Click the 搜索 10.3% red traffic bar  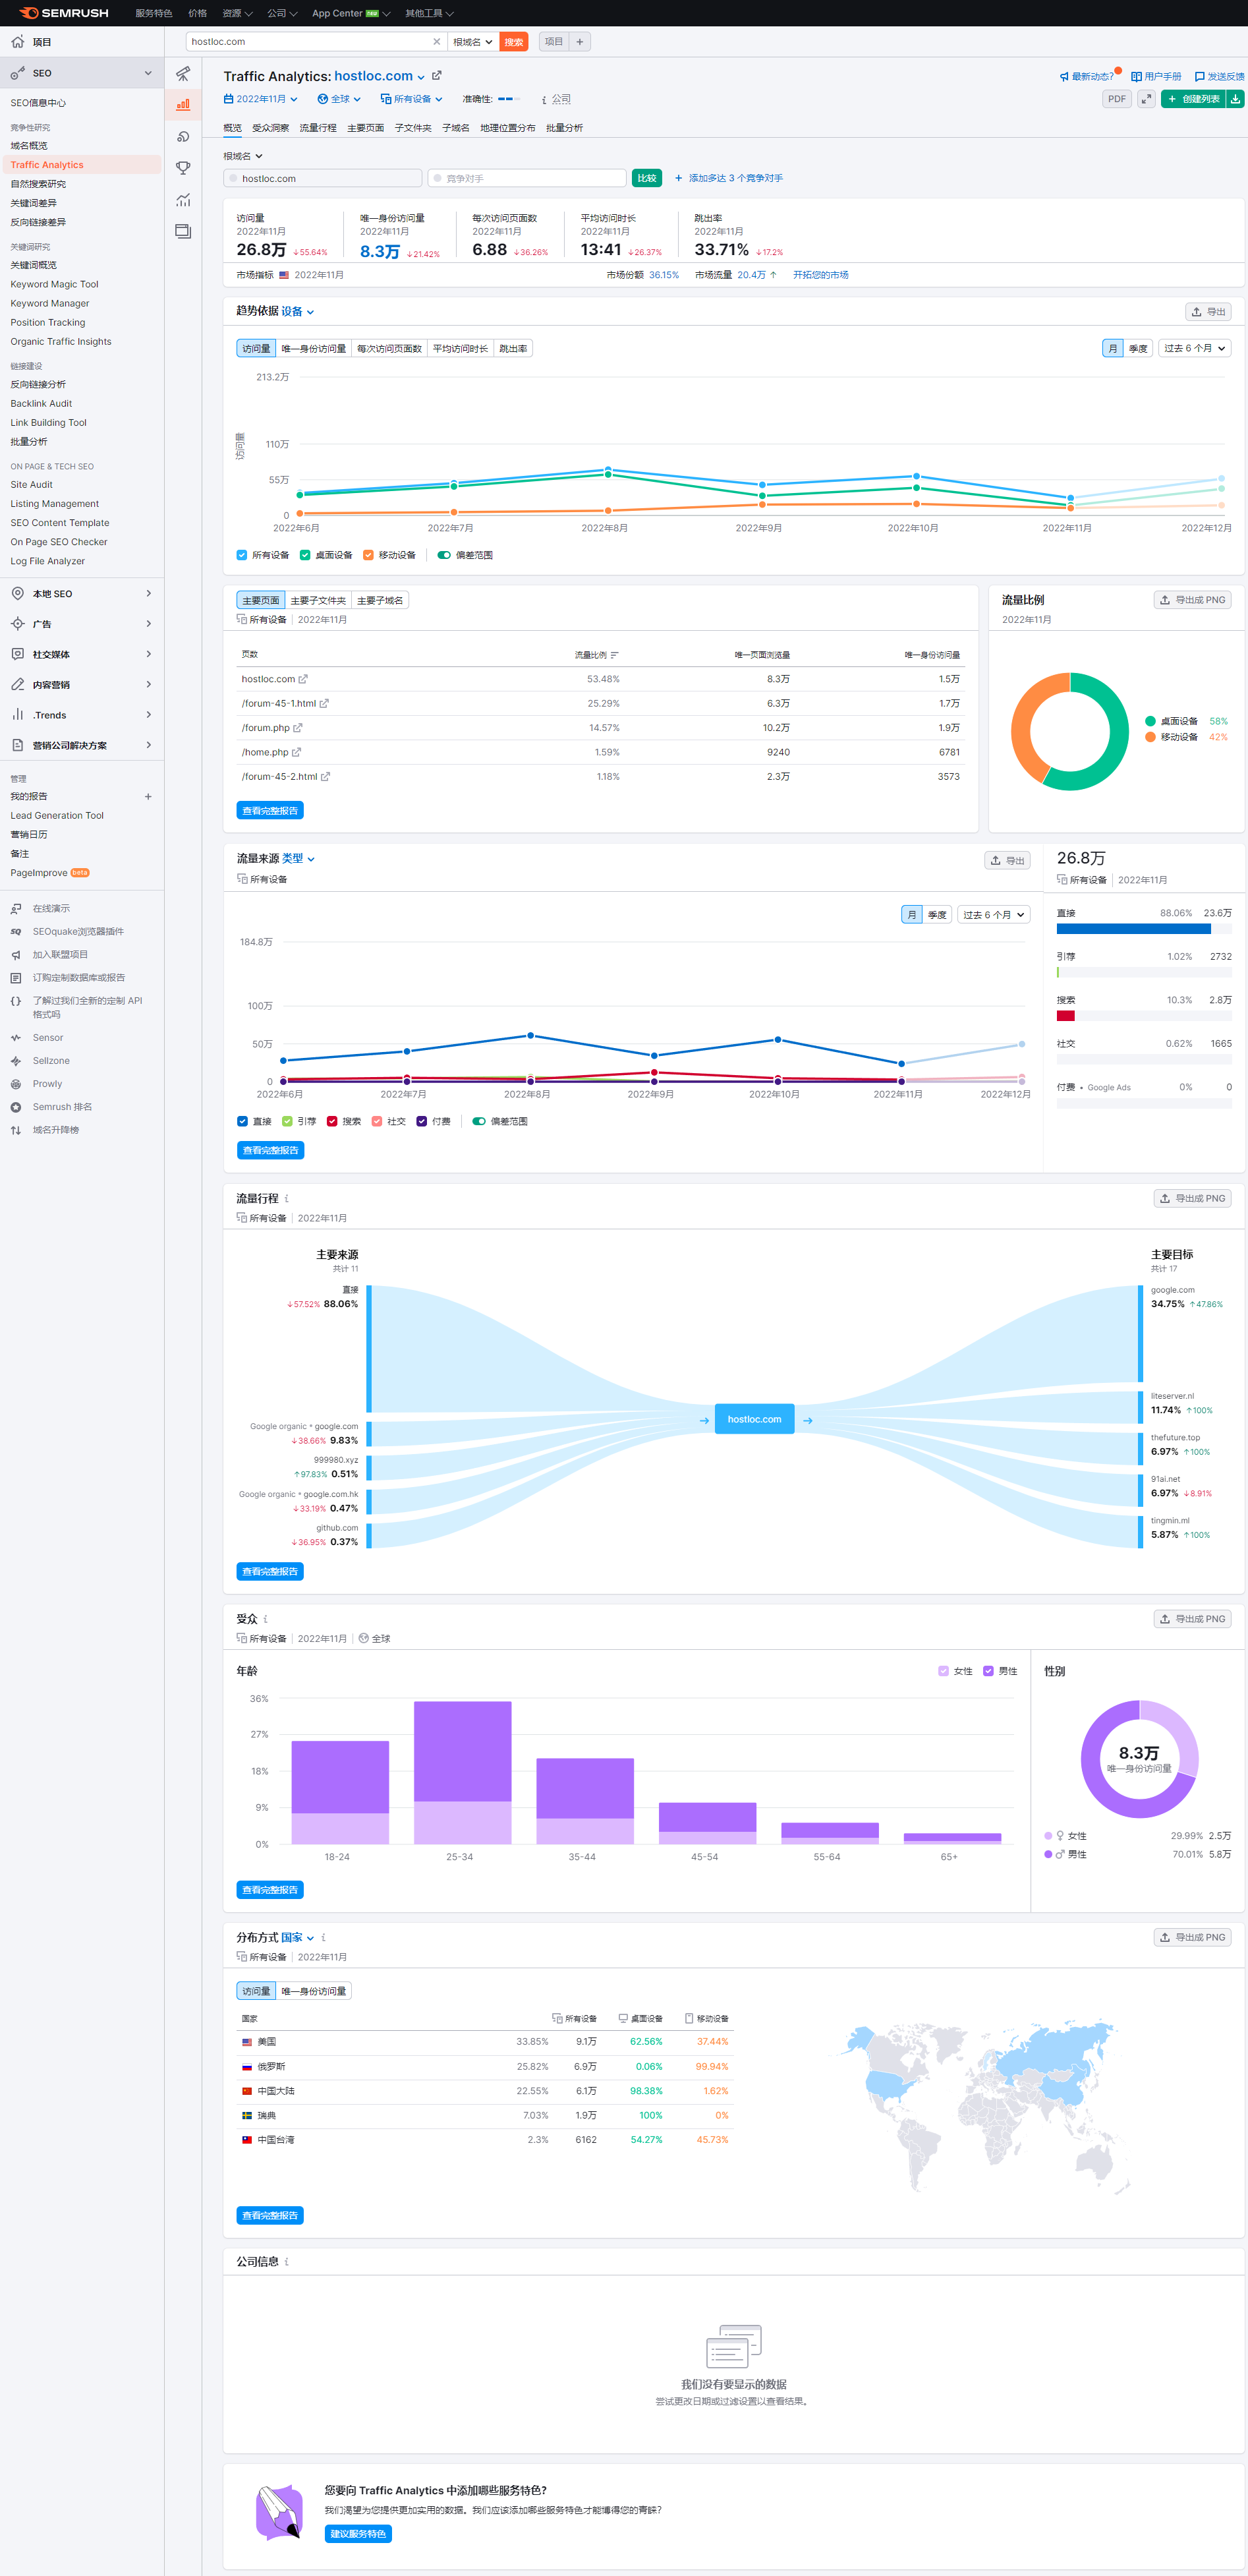[1065, 1016]
